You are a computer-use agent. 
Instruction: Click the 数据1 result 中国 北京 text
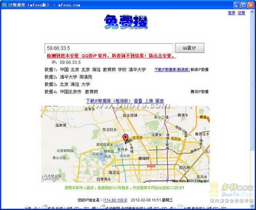coord(103,69)
